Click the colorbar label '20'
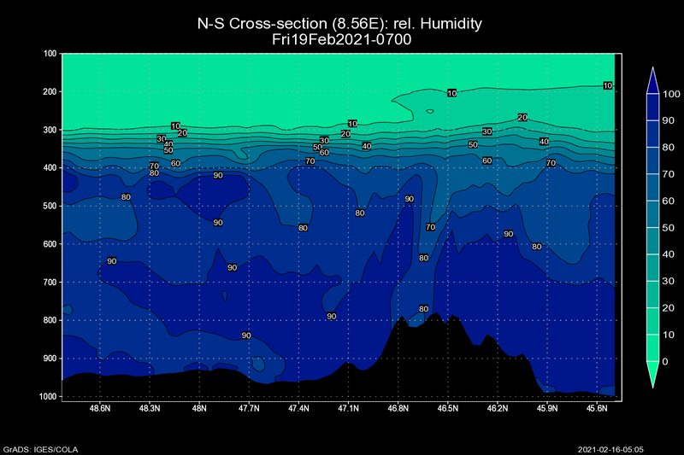The image size is (684, 455). tap(669, 308)
